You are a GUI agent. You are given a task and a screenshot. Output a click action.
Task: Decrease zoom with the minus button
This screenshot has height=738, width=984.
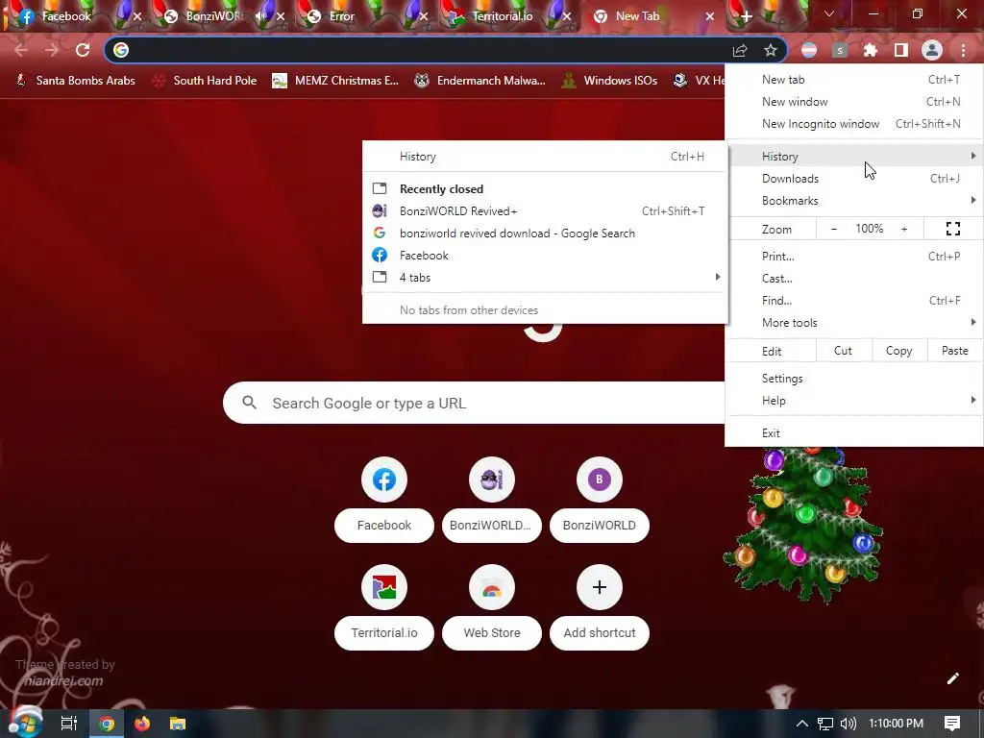[x=833, y=229]
